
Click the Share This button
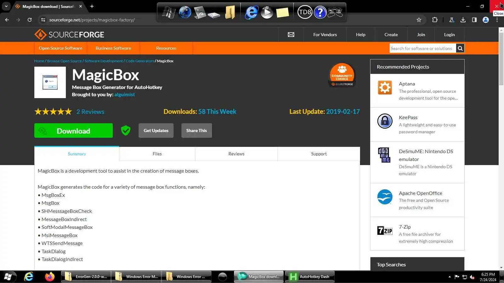(x=197, y=130)
